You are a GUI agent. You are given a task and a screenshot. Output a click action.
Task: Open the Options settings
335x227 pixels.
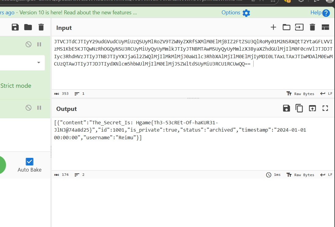click(235, 13)
